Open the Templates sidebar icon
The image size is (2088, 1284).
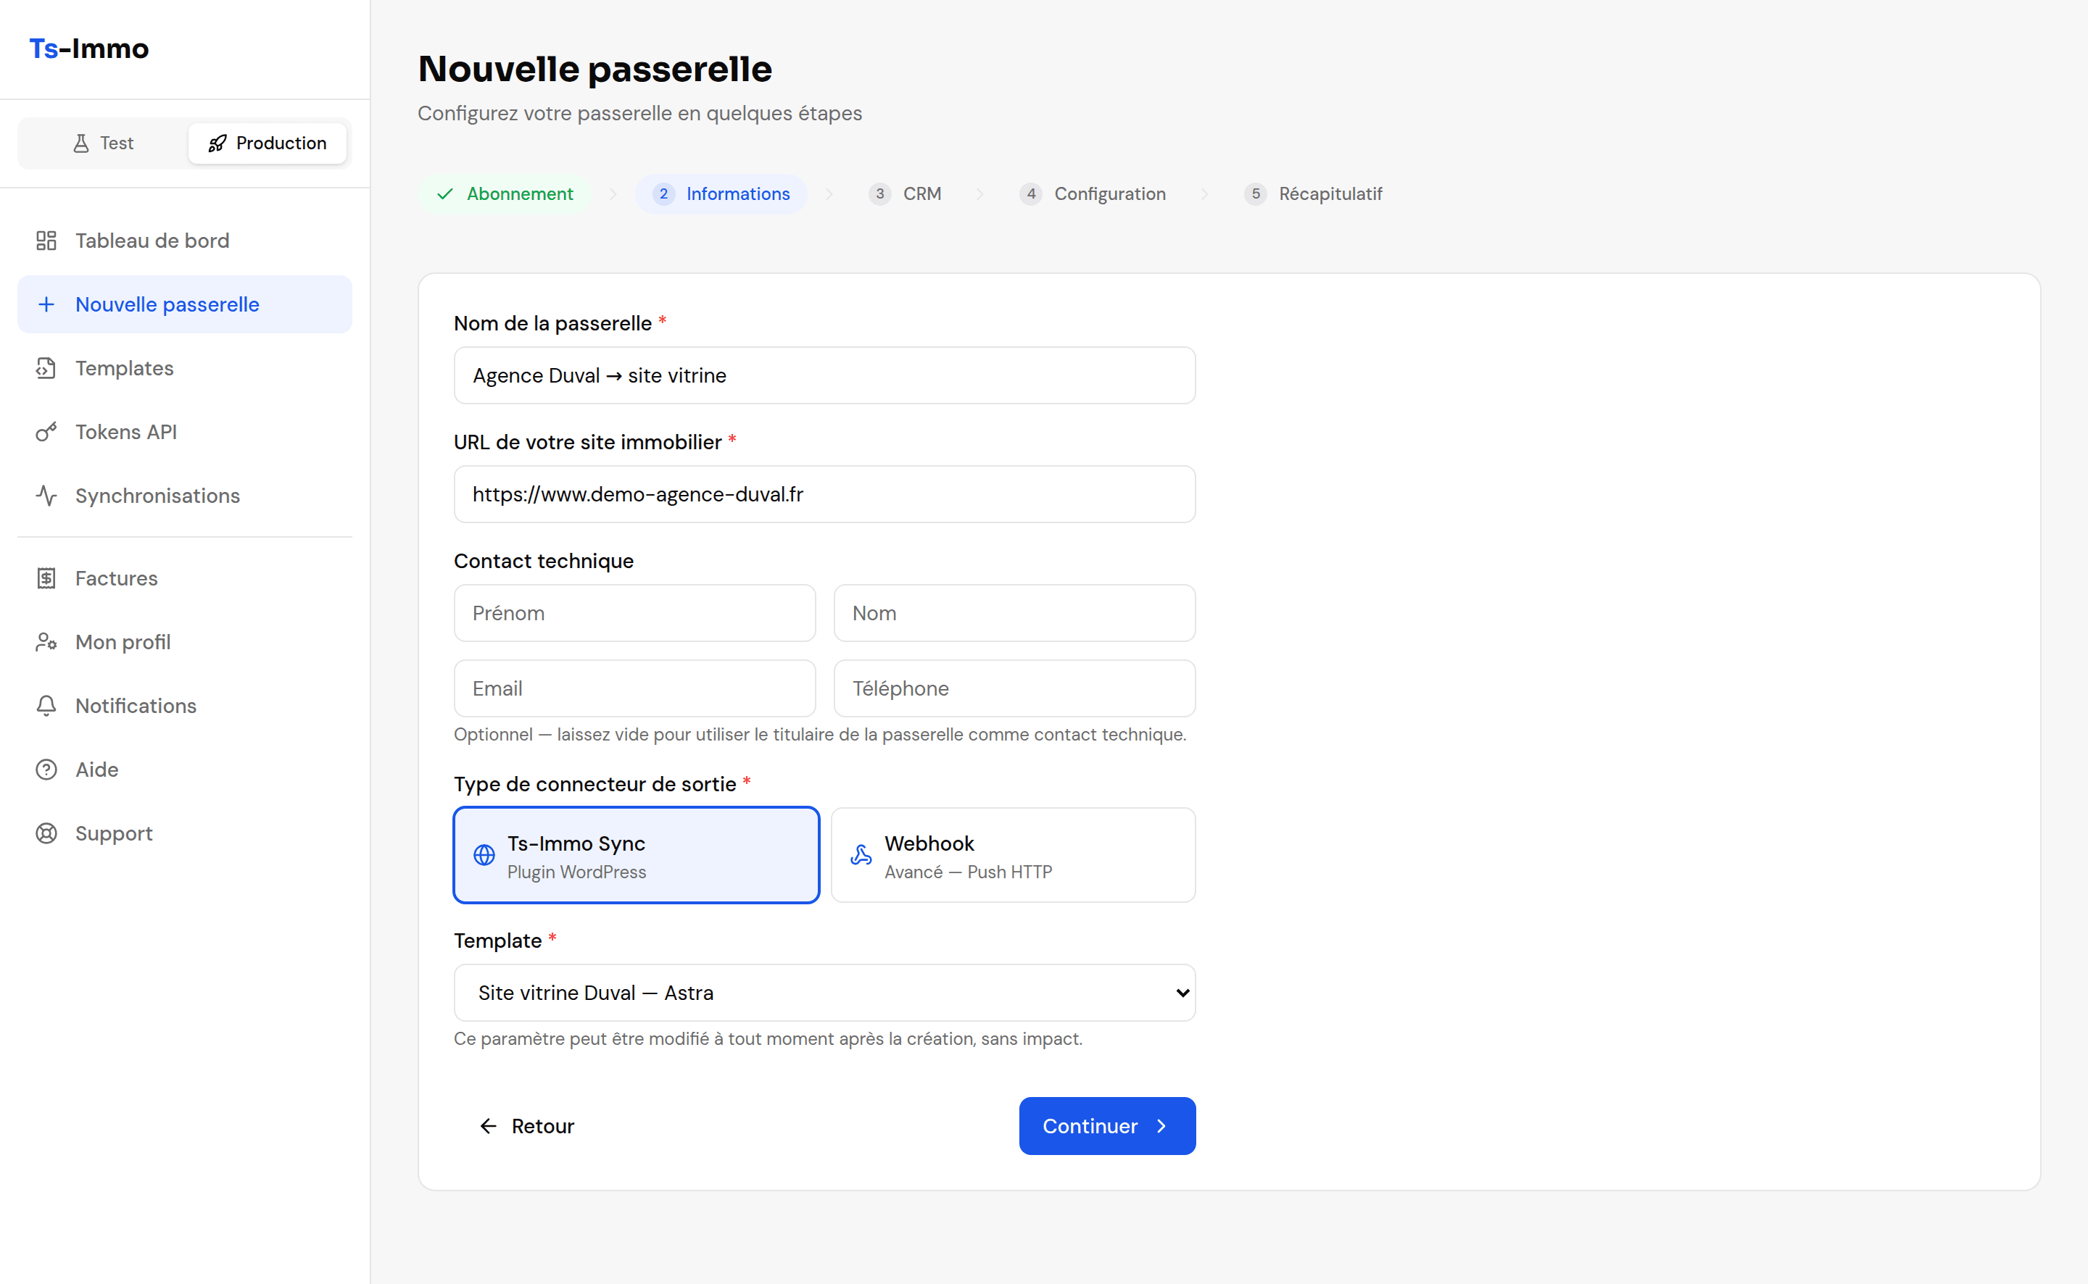(46, 367)
